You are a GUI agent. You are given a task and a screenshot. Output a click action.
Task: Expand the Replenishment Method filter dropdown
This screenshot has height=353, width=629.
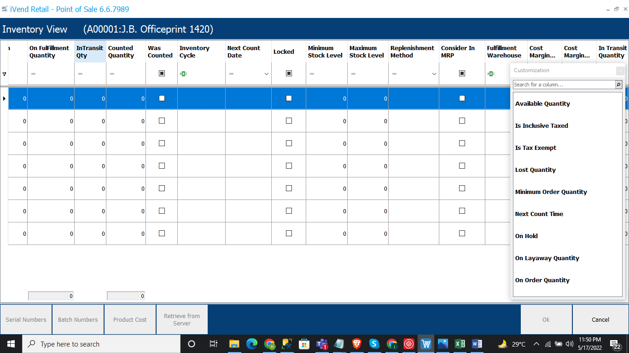[434, 74]
